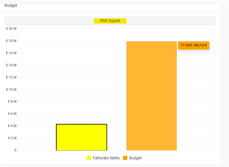Click the € 10 M axis label
This screenshot has height=167, width=229.
click(11, 90)
